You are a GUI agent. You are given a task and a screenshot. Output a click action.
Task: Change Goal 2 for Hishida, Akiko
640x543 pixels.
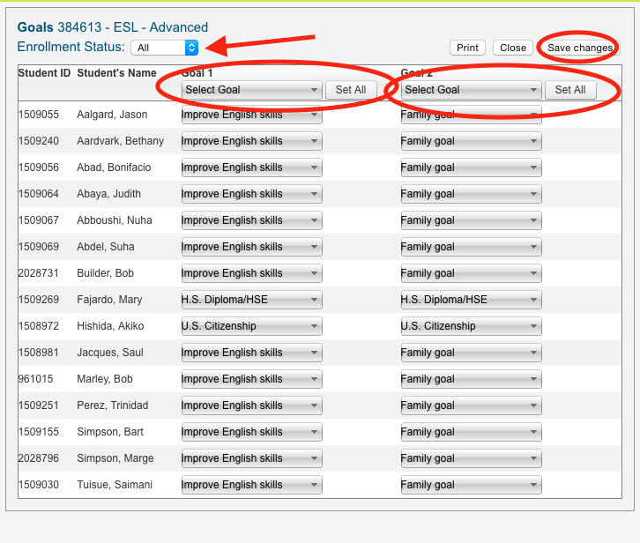click(x=471, y=326)
